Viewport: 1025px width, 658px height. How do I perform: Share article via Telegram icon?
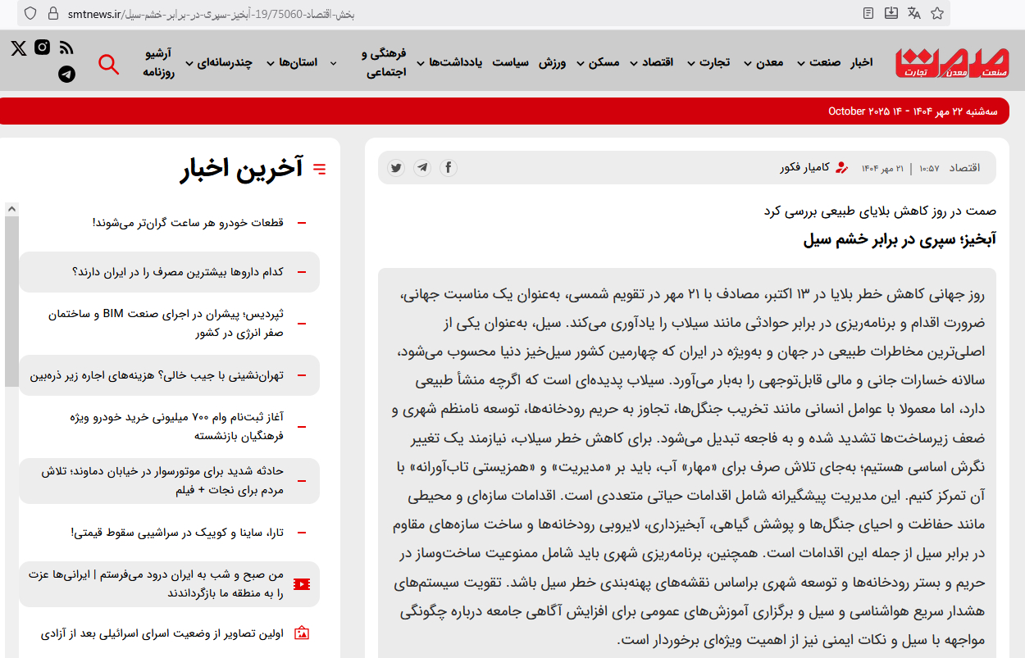[422, 168]
